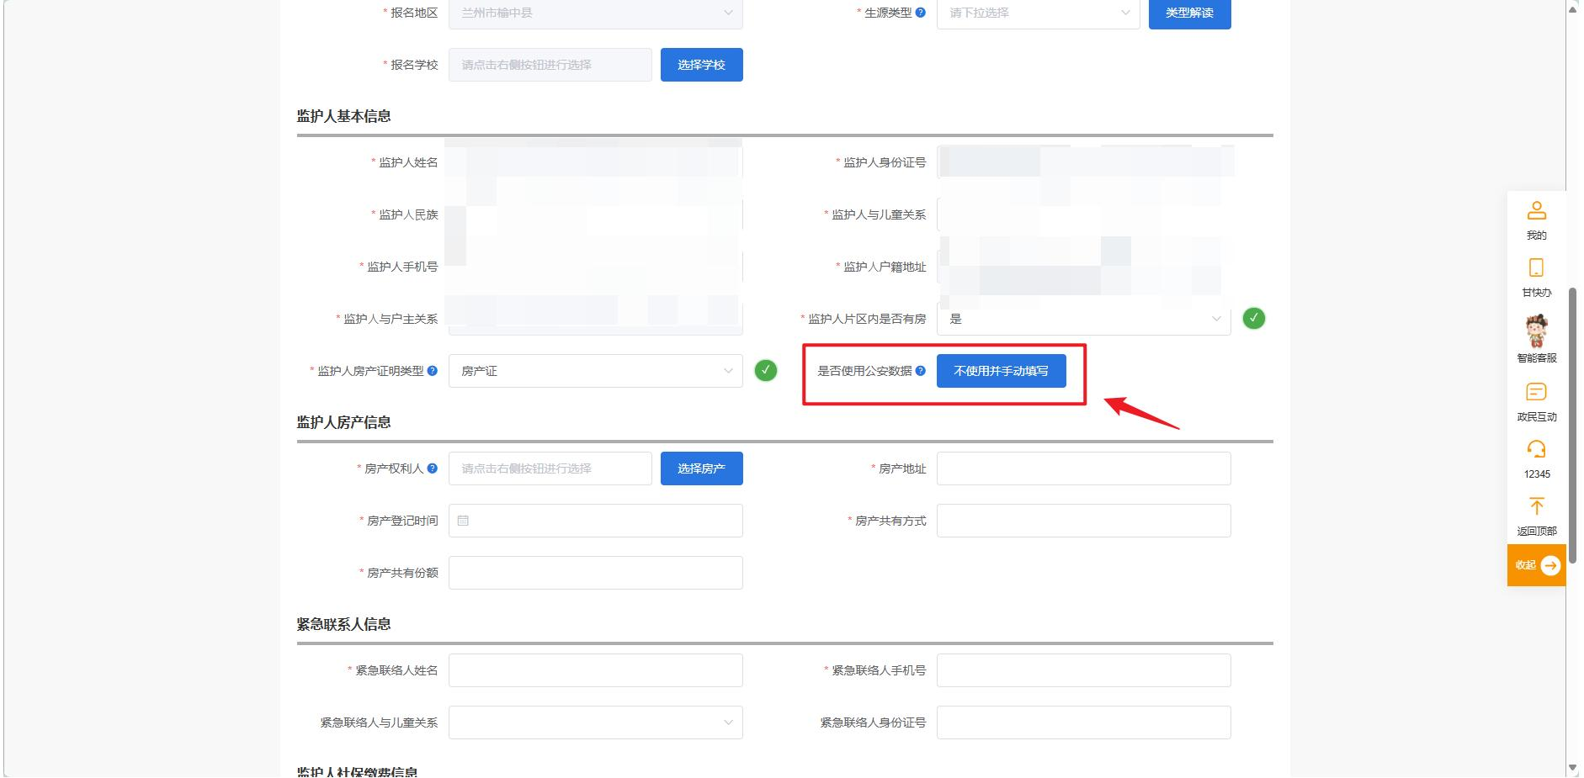The height and width of the screenshot is (778, 1584).
Task: Click the 监护人姓名 input field
Action: pos(596,162)
